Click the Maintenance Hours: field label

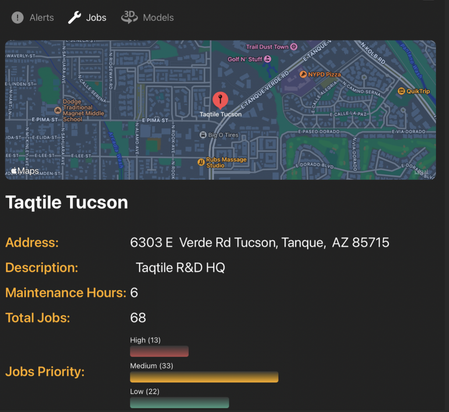tap(66, 293)
